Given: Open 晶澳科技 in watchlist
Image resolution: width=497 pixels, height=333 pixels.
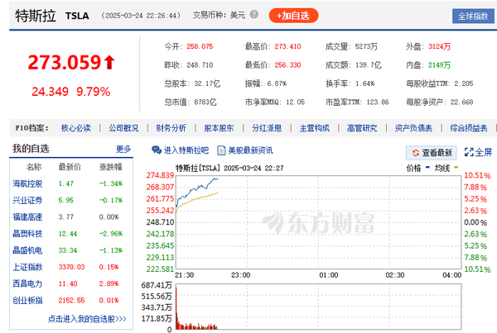Looking at the screenshot, I should click(x=27, y=234).
